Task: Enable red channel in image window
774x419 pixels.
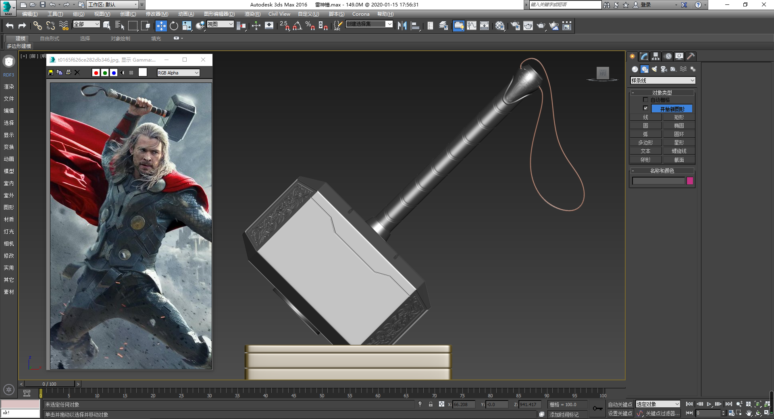Action: [96, 73]
